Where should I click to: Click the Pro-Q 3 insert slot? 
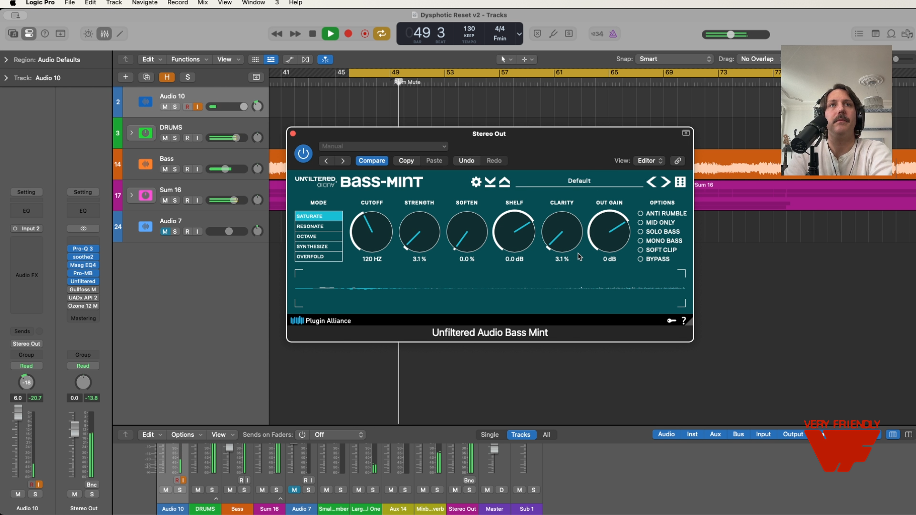83,248
